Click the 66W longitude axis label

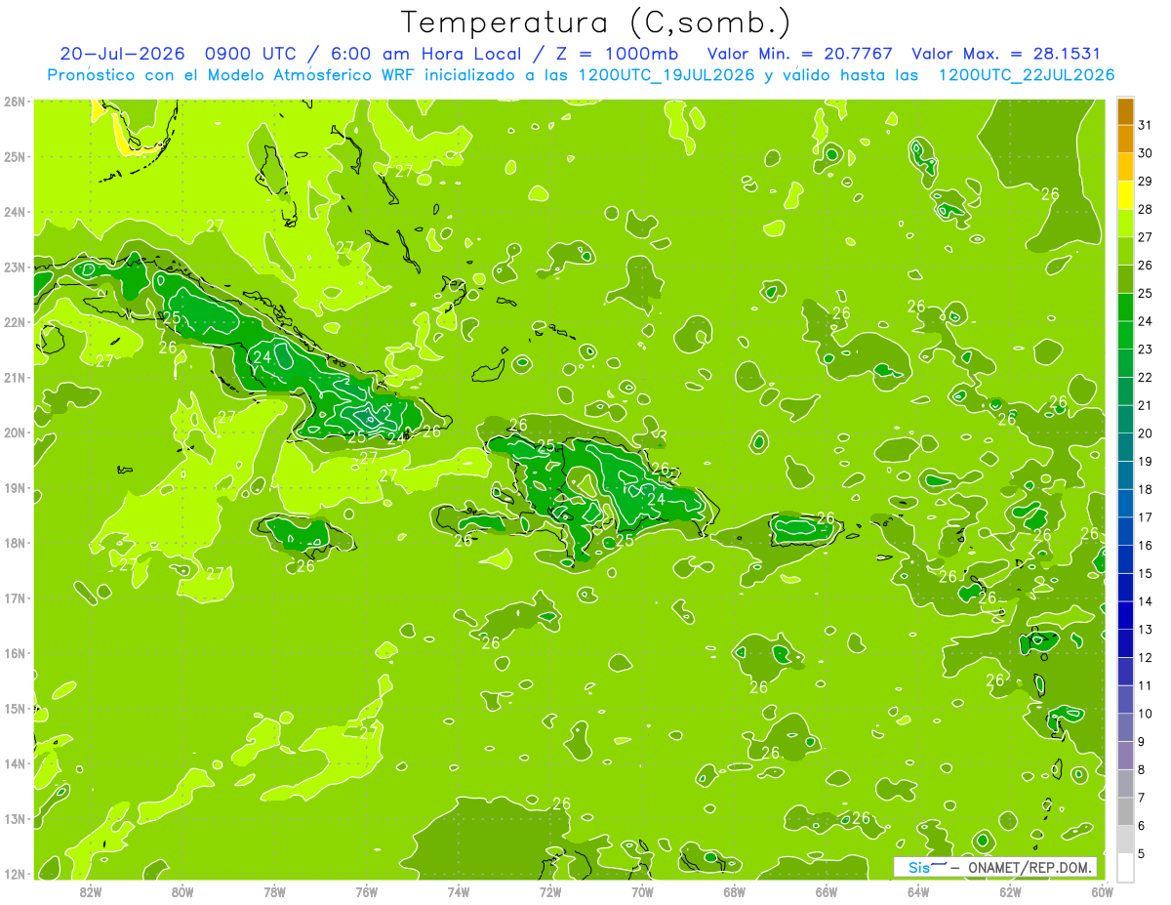coord(827,891)
